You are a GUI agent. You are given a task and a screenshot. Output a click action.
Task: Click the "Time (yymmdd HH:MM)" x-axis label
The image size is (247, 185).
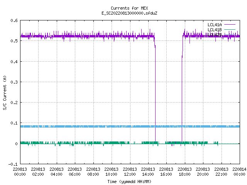coord(129,182)
